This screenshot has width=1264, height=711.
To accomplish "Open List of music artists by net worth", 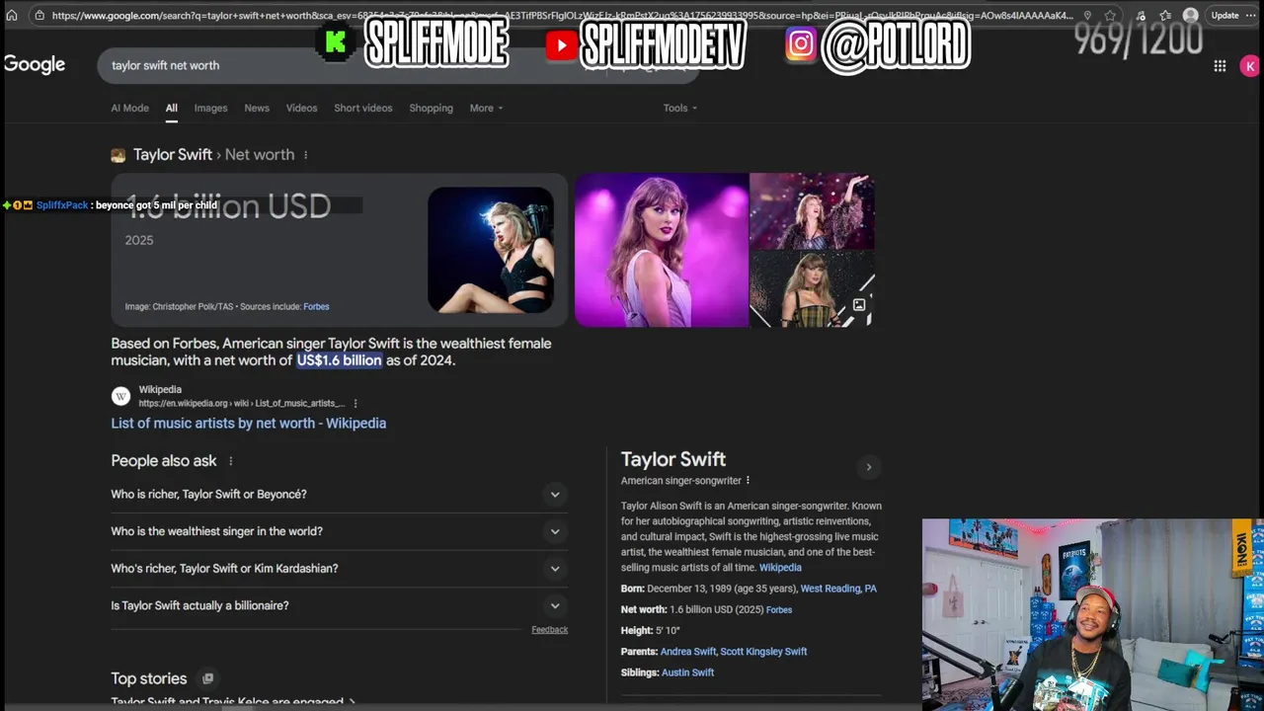I will coord(249,423).
